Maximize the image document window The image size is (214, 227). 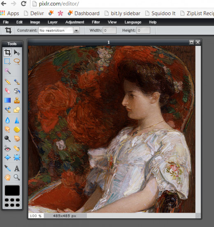pyautogui.click(x=191, y=42)
